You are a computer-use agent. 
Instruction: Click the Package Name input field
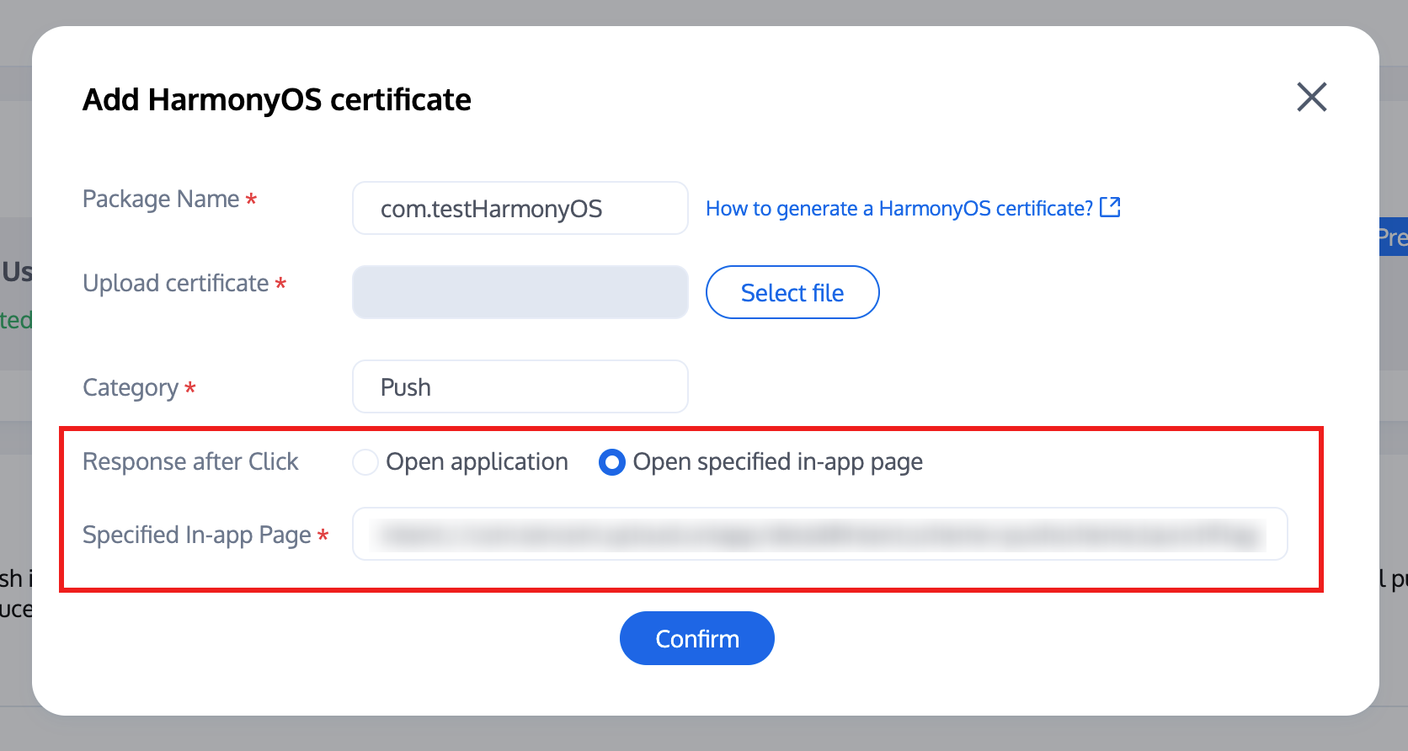[520, 209]
